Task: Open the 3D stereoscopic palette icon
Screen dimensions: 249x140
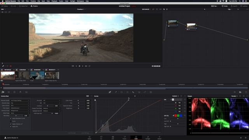Action: coord(151,92)
